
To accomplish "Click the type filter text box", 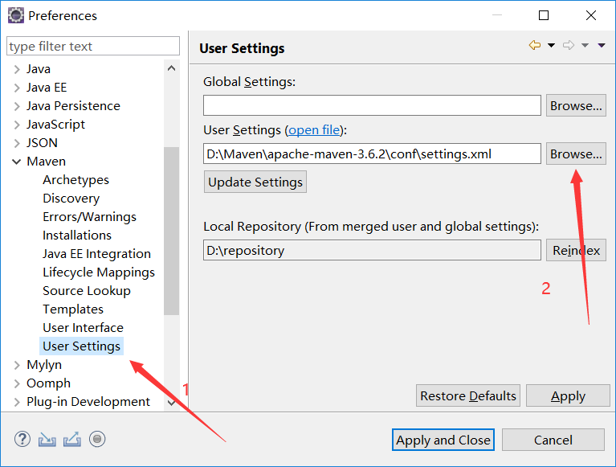I will [93, 47].
